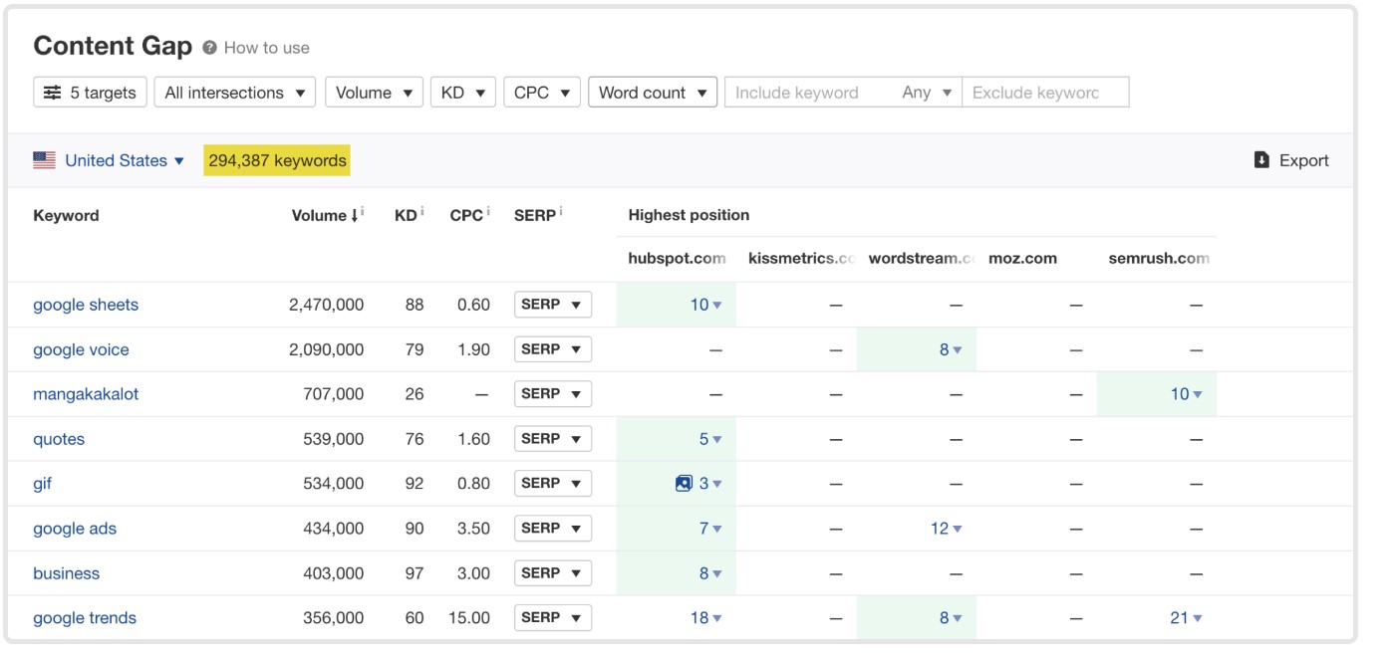Image resolution: width=1393 pixels, height=658 pixels.
Task: Open the google trends keyword link
Action: (x=85, y=618)
